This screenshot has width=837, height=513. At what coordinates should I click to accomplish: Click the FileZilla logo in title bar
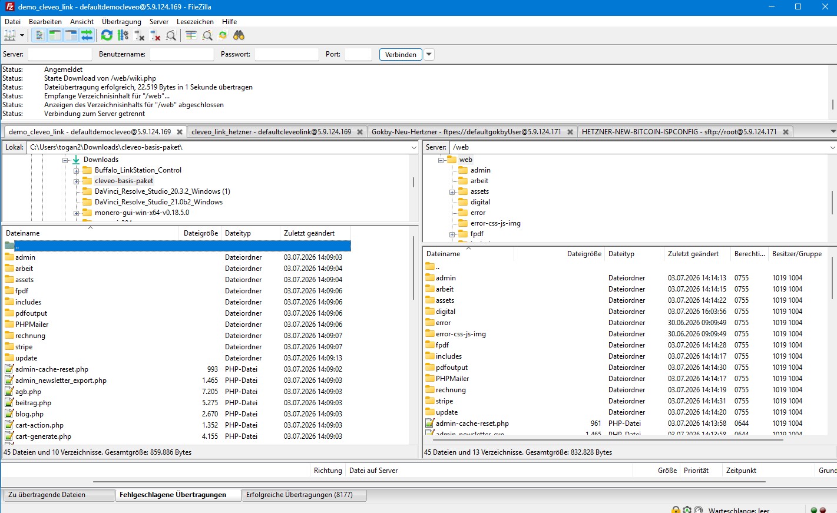coord(9,7)
